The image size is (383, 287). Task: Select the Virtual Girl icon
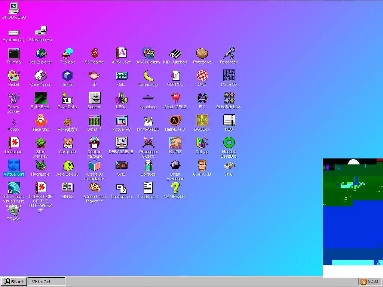[14, 166]
